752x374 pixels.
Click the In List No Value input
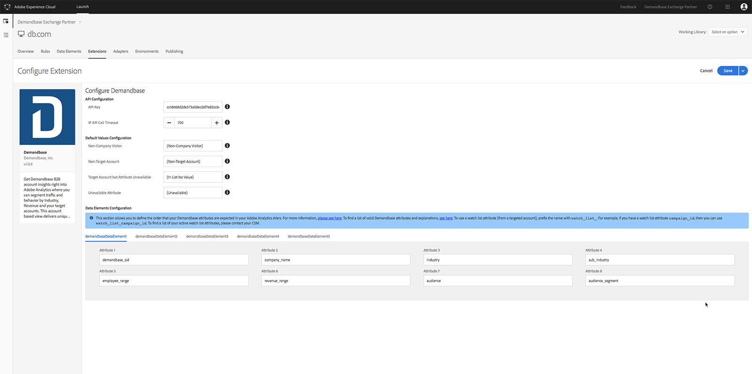pyautogui.click(x=193, y=177)
